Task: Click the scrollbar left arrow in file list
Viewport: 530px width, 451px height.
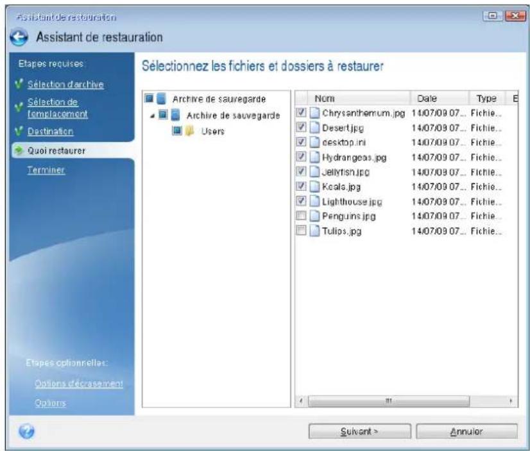Action: (x=301, y=401)
